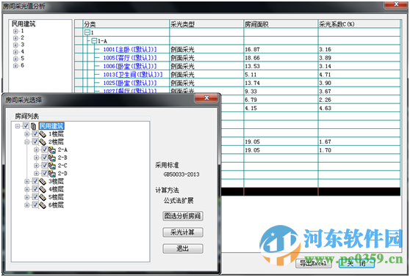The width and height of the screenshot is (410, 277).
Task: Collapse group 1 in the analysis table
Action: point(87,32)
